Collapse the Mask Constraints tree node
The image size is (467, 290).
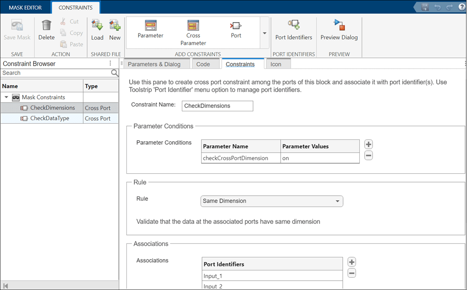pyautogui.click(x=6, y=98)
